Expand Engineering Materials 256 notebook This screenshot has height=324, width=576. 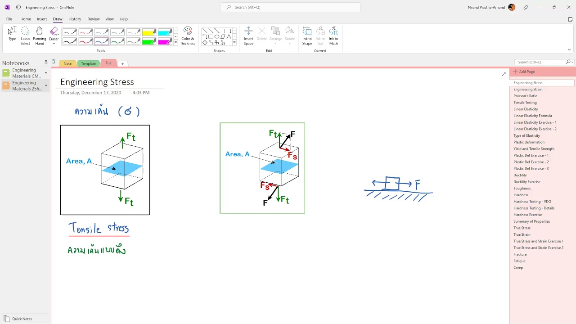pos(46,85)
